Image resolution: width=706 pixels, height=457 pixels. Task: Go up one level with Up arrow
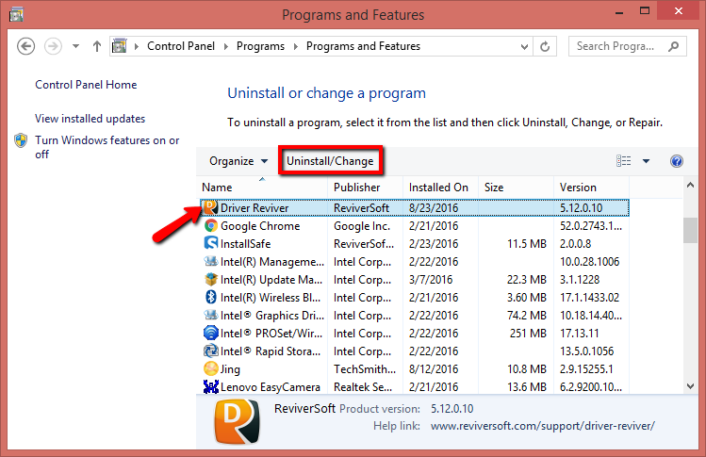[x=97, y=46]
